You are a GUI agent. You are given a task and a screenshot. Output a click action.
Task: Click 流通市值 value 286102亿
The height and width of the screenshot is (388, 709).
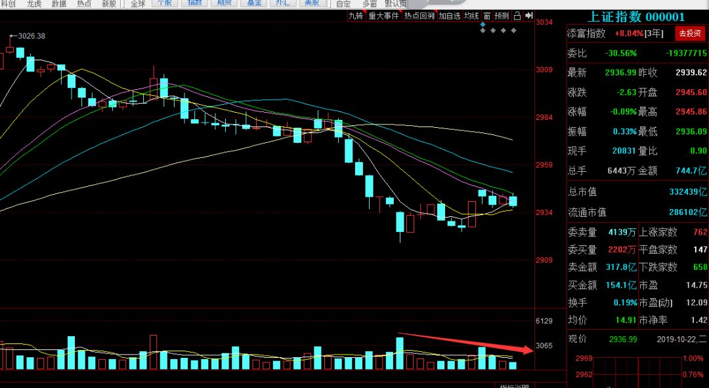(688, 212)
